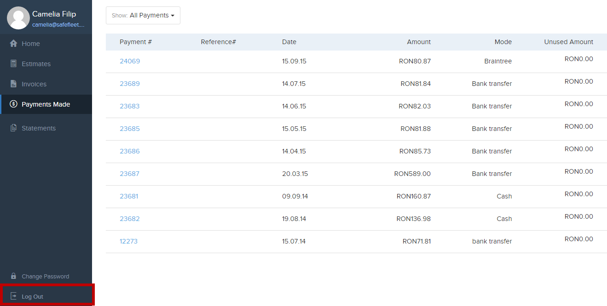The height and width of the screenshot is (306, 607).
Task: Click the Estimates calculator icon
Action: tap(13, 64)
